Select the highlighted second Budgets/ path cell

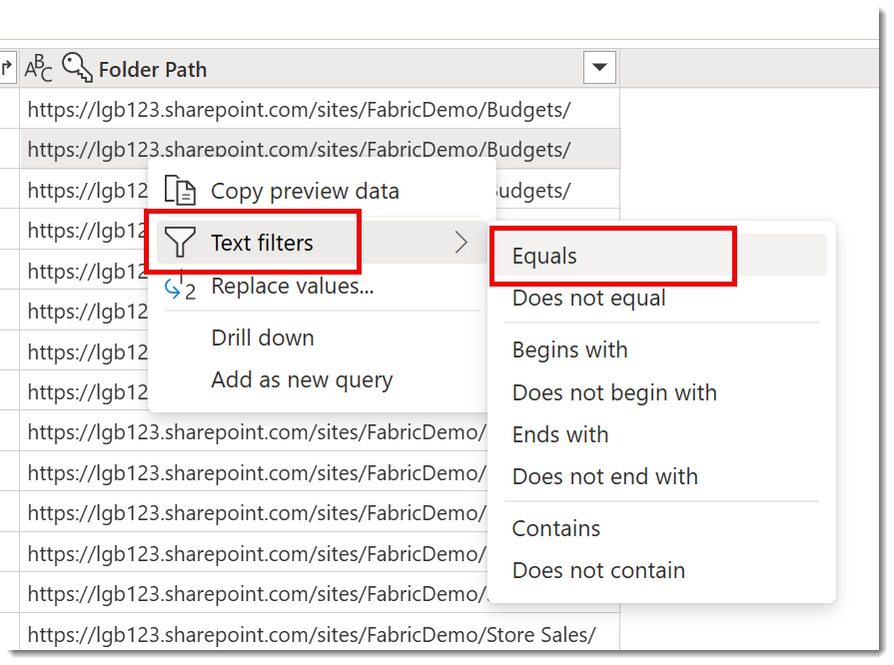pos(320,148)
